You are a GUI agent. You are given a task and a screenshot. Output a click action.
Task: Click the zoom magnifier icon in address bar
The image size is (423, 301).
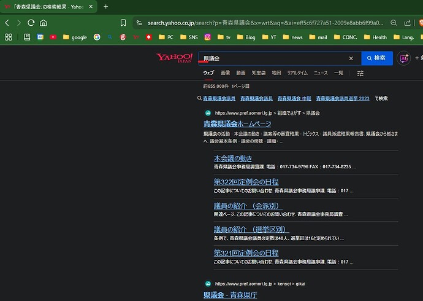point(394,23)
